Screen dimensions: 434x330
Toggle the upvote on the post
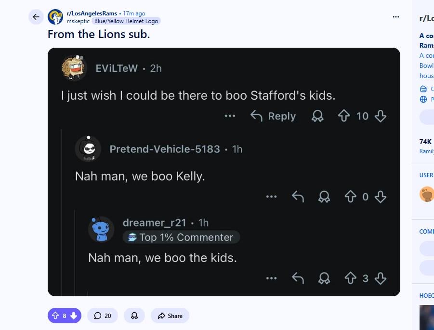tap(54, 316)
